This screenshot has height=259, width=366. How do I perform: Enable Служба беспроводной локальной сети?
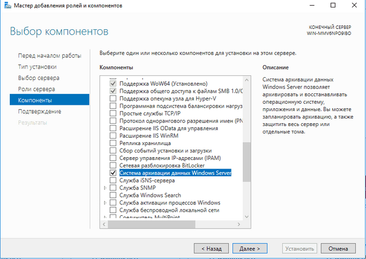pyautogui.click(x=113, y=210)
